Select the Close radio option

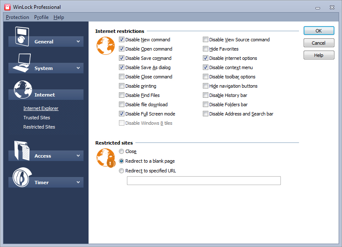coord(121,151)
